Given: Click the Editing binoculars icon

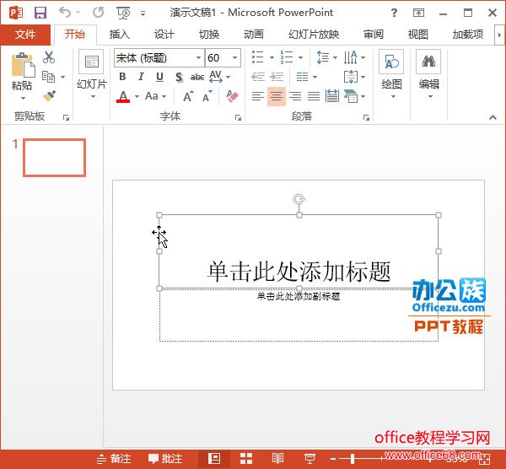Looking at the screenshot, I should click(428, 62).
